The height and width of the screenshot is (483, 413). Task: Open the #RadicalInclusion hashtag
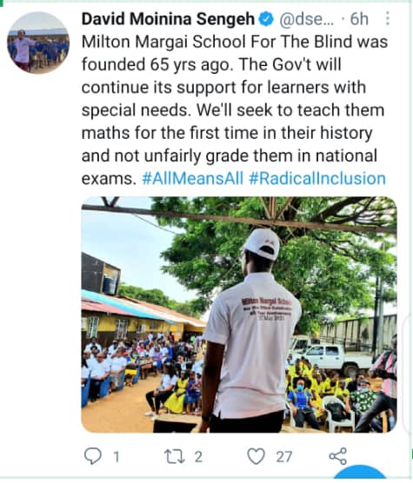317,179
